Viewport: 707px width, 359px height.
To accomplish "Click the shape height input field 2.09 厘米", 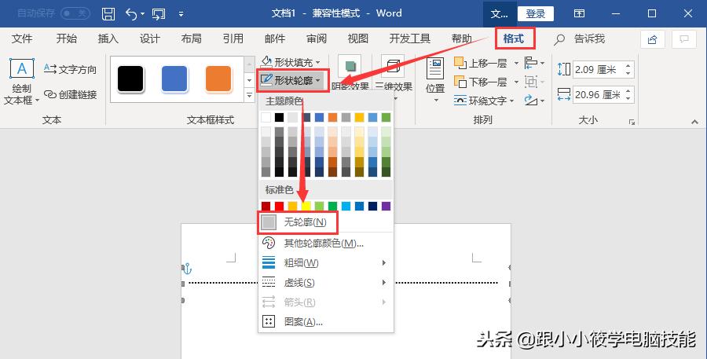I will (x=598, y=69).
